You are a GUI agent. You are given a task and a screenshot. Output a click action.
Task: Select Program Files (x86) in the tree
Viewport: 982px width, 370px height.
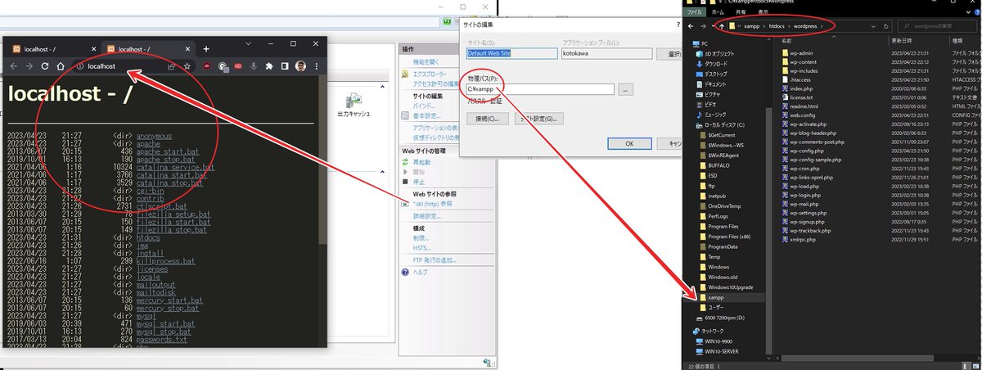pyautogui.click(x=728, y=236)
